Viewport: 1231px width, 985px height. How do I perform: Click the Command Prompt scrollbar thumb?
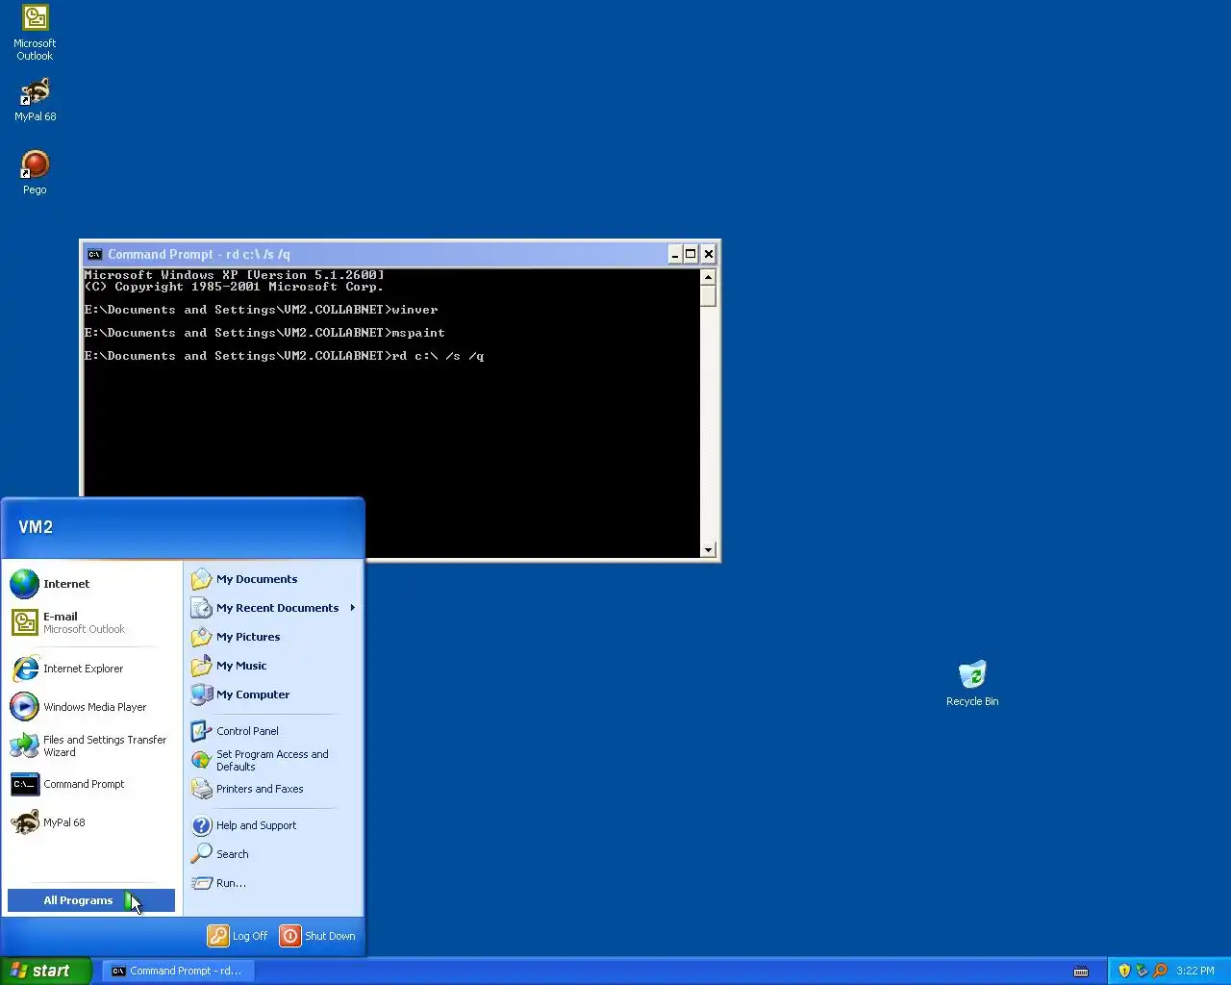click(x=708, y=296)
